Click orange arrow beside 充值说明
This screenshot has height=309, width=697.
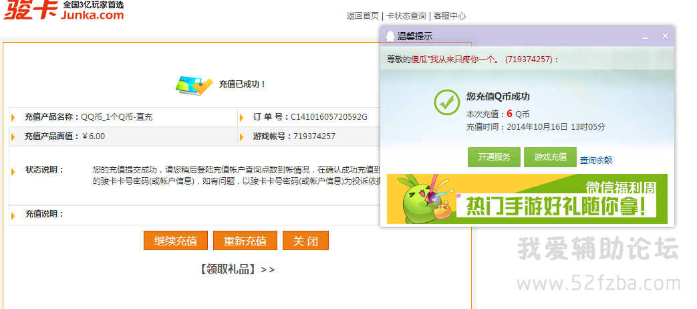click(13, 215)
